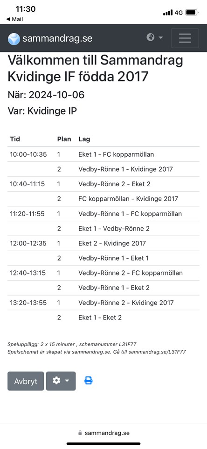Tap the Mail back arrow
207x449 pixels.
[x=8, y=20]
